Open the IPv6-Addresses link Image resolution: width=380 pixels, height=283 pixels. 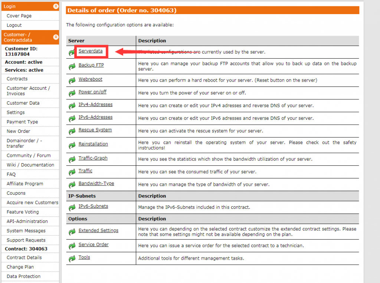pyautogui.click(x=95, y=117)
